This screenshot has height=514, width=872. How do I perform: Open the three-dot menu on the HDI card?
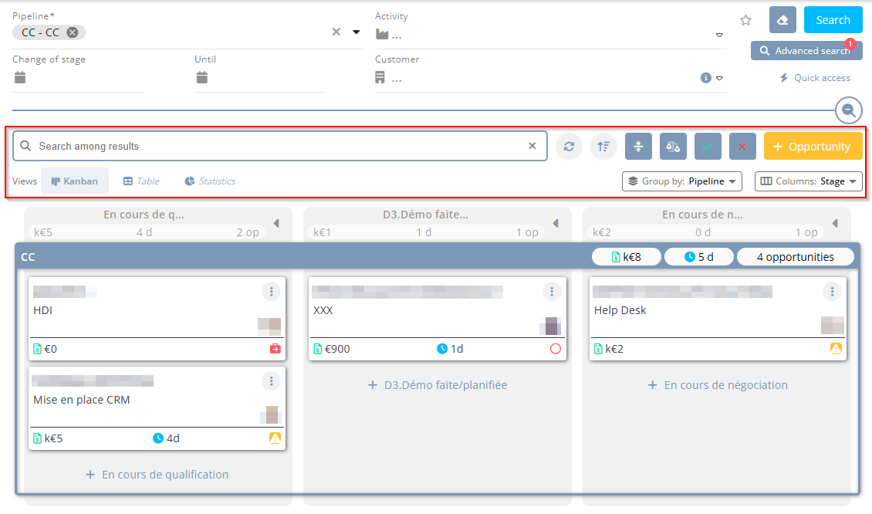click(271, 291)
